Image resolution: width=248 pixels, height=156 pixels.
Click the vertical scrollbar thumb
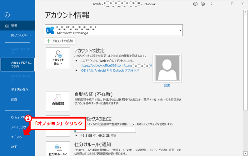coord(246,62)
